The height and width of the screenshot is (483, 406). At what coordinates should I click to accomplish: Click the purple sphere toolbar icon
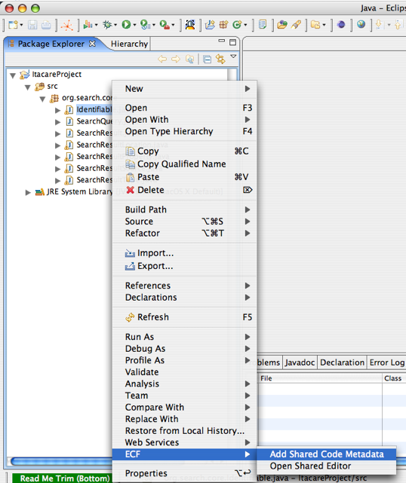[341, 25]
